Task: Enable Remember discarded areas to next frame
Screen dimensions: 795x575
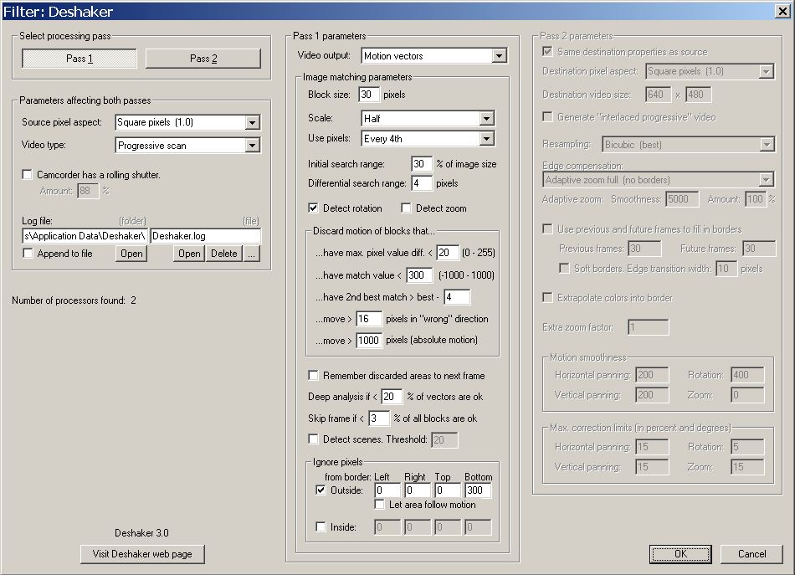Action: [x=313, y=375]
